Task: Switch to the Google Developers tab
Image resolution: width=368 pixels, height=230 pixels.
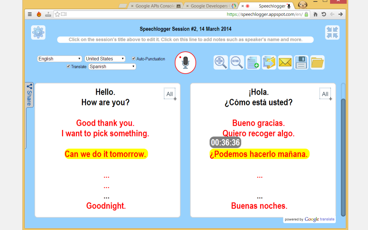Action: pyautogui.click(x=209, y=6)
